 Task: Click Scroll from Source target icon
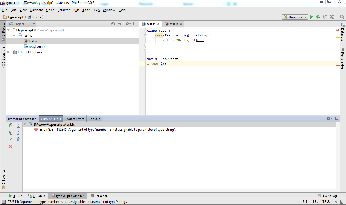coord(113,24)
